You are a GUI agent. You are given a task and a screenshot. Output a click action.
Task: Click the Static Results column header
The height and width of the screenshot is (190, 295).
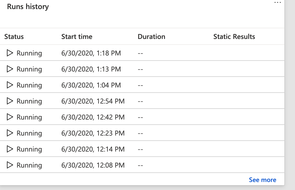234,37
